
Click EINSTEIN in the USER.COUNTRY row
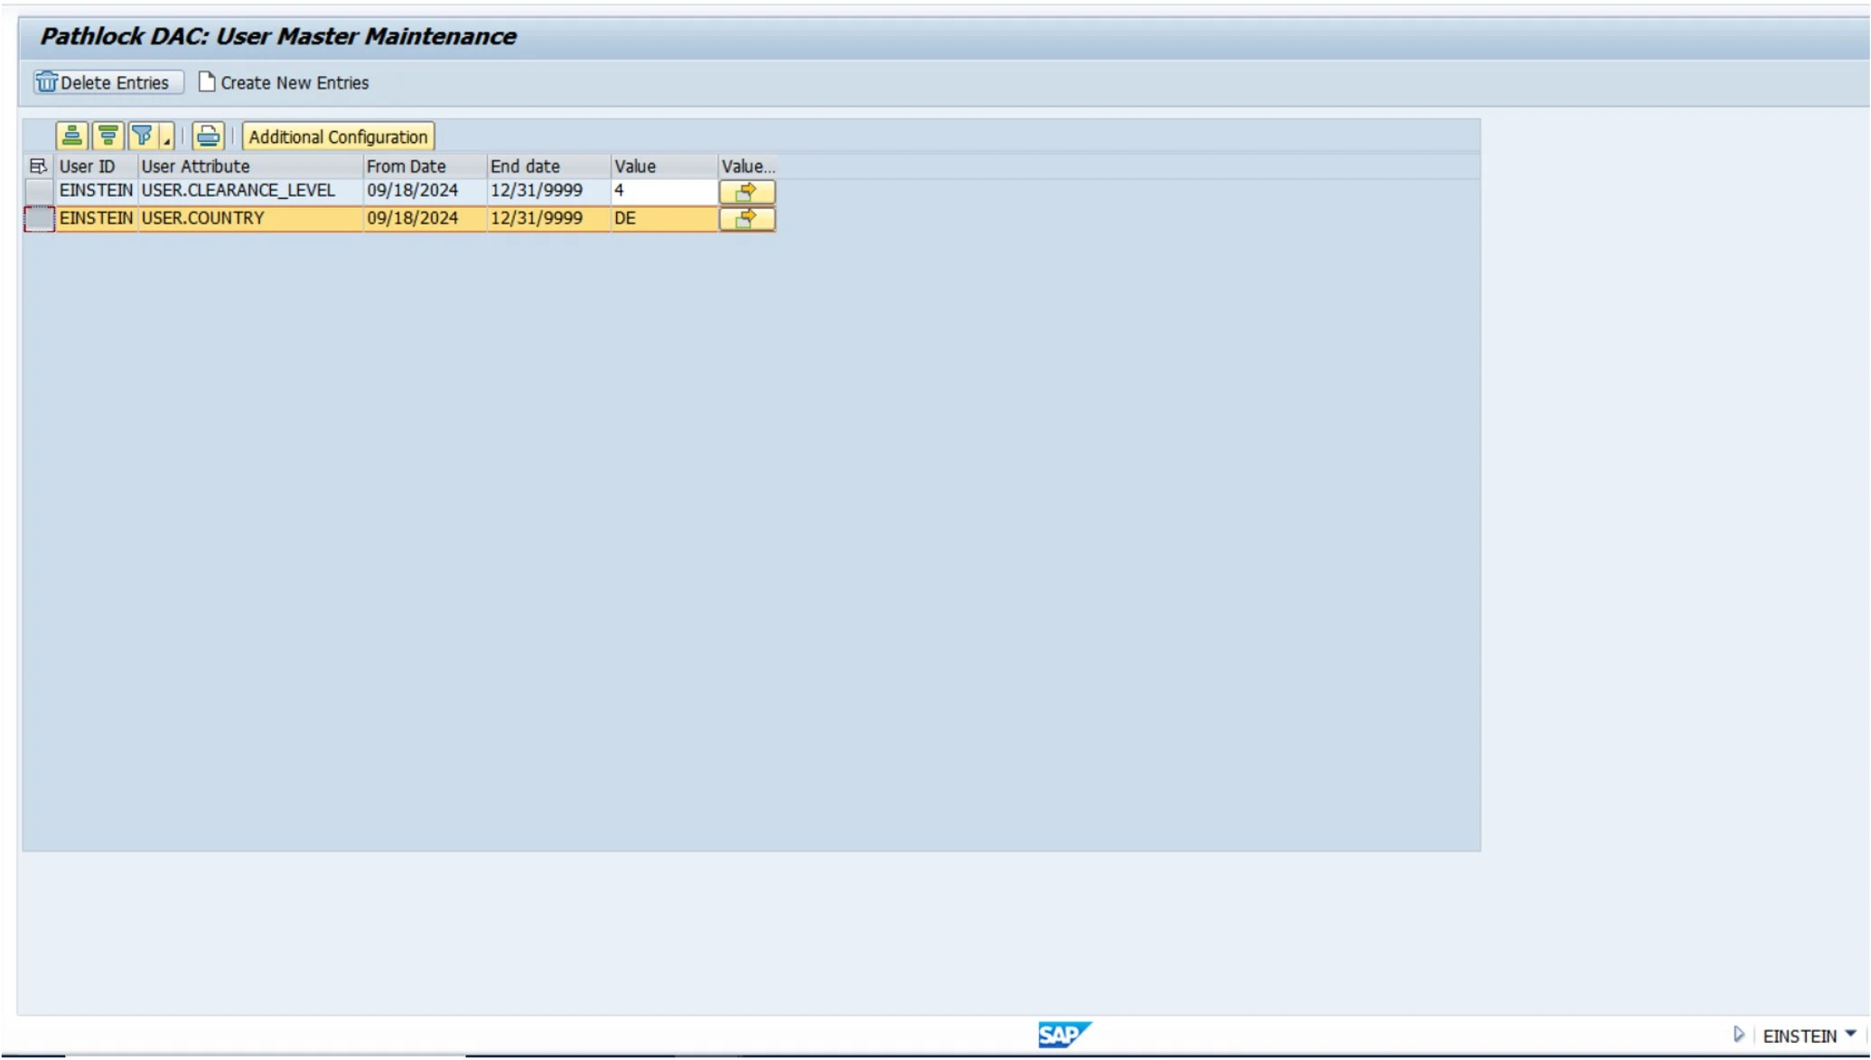[97, 219]
